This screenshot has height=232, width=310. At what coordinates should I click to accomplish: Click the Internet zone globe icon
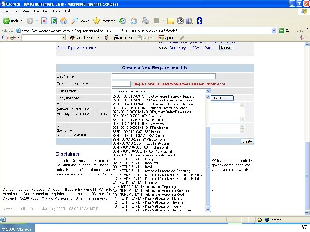(x=267, y=220)
